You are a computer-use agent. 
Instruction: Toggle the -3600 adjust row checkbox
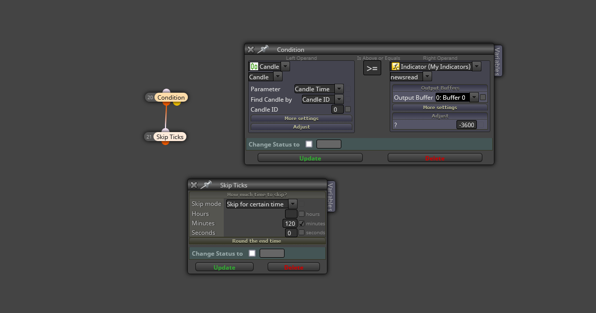[x=481, y=125]
